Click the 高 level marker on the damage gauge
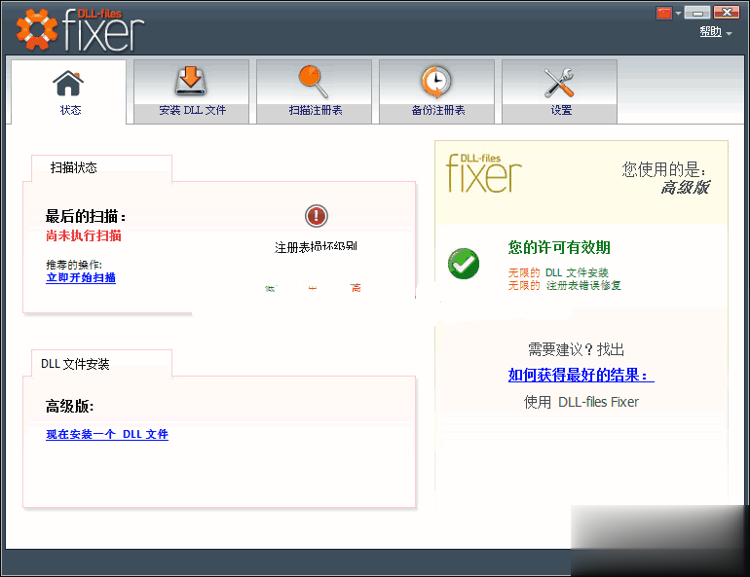This screenshot has height=577, width=750. [356, 288]
